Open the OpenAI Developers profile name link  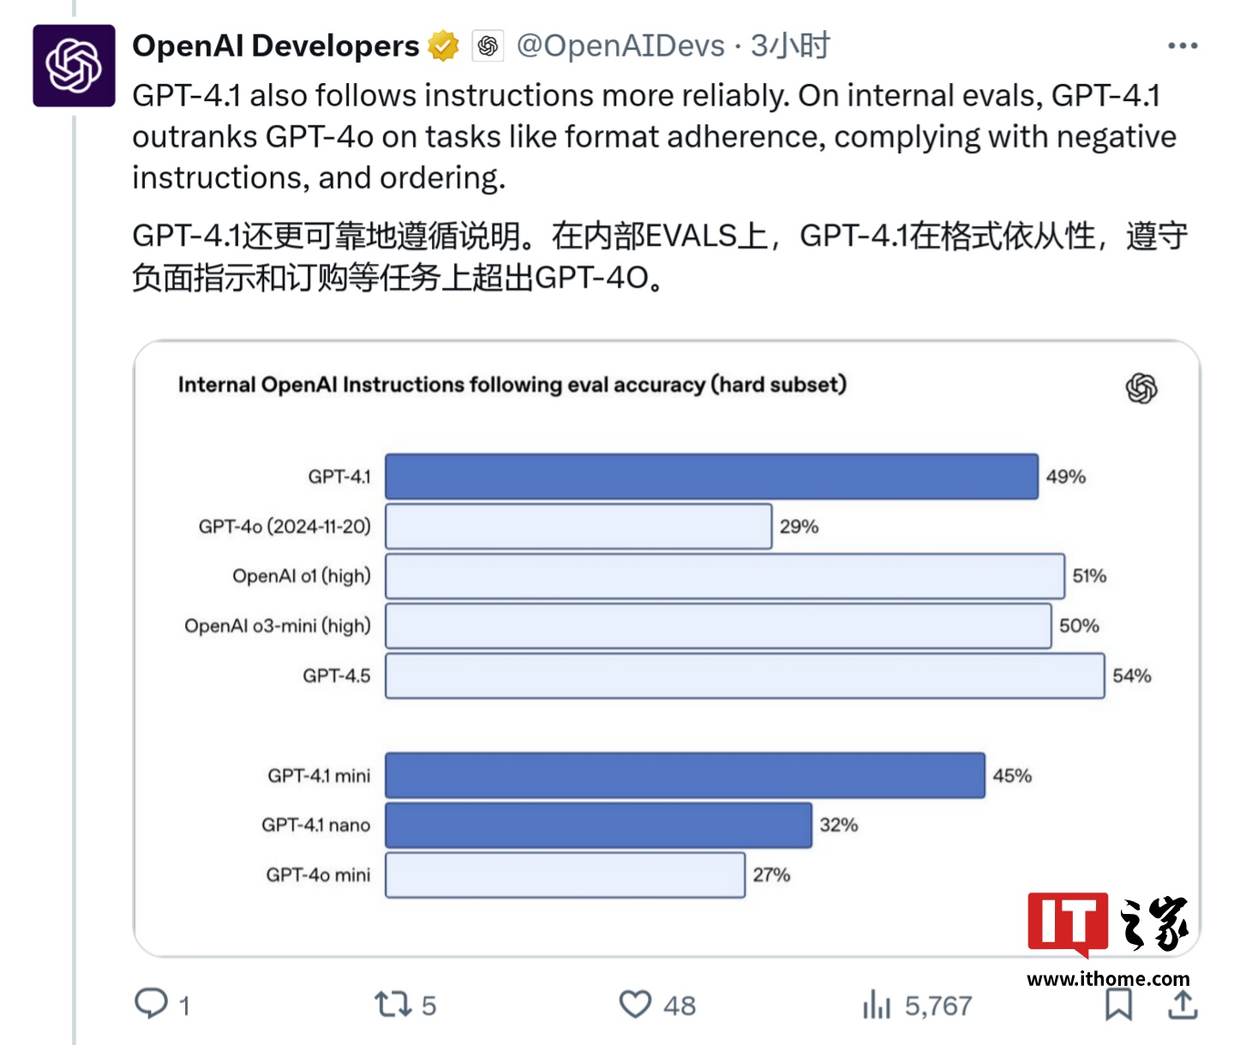point(273,45)
